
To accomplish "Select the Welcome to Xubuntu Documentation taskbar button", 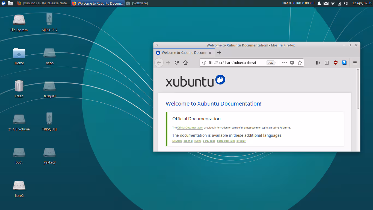I will pos(98,3).
